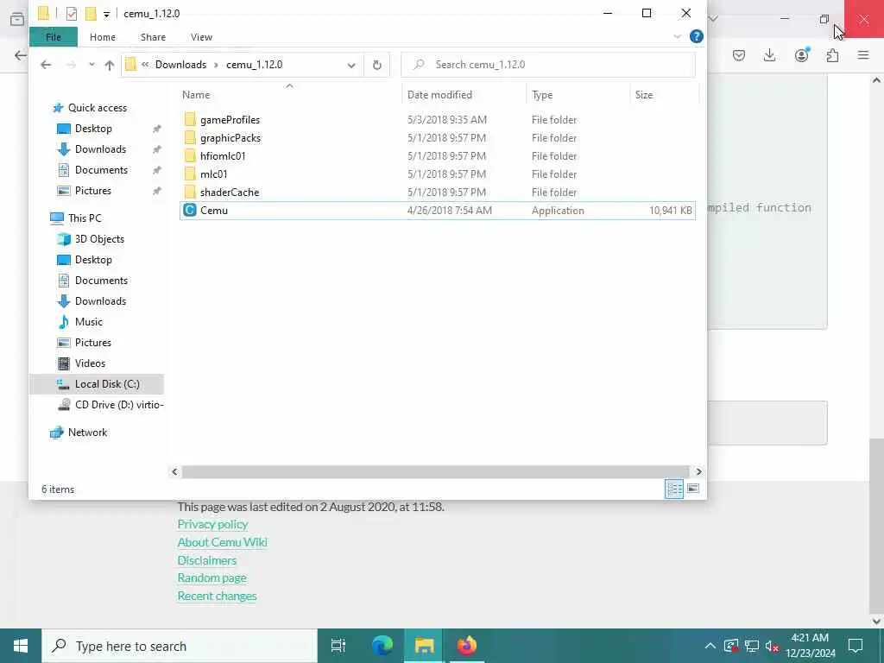
Task: Open address bar history dropdown
Action: coord(351,65)
